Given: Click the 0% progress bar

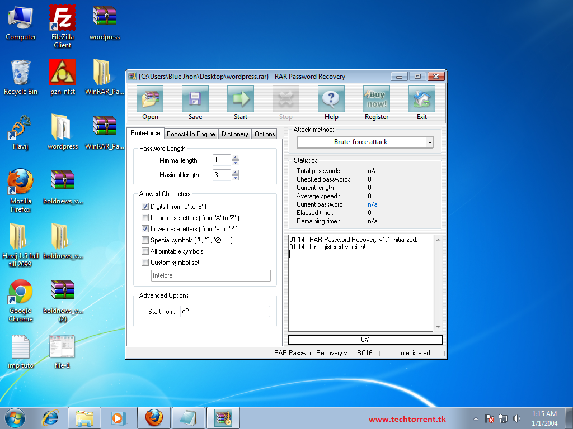Looking at the screenshot, I should [364, 340].
